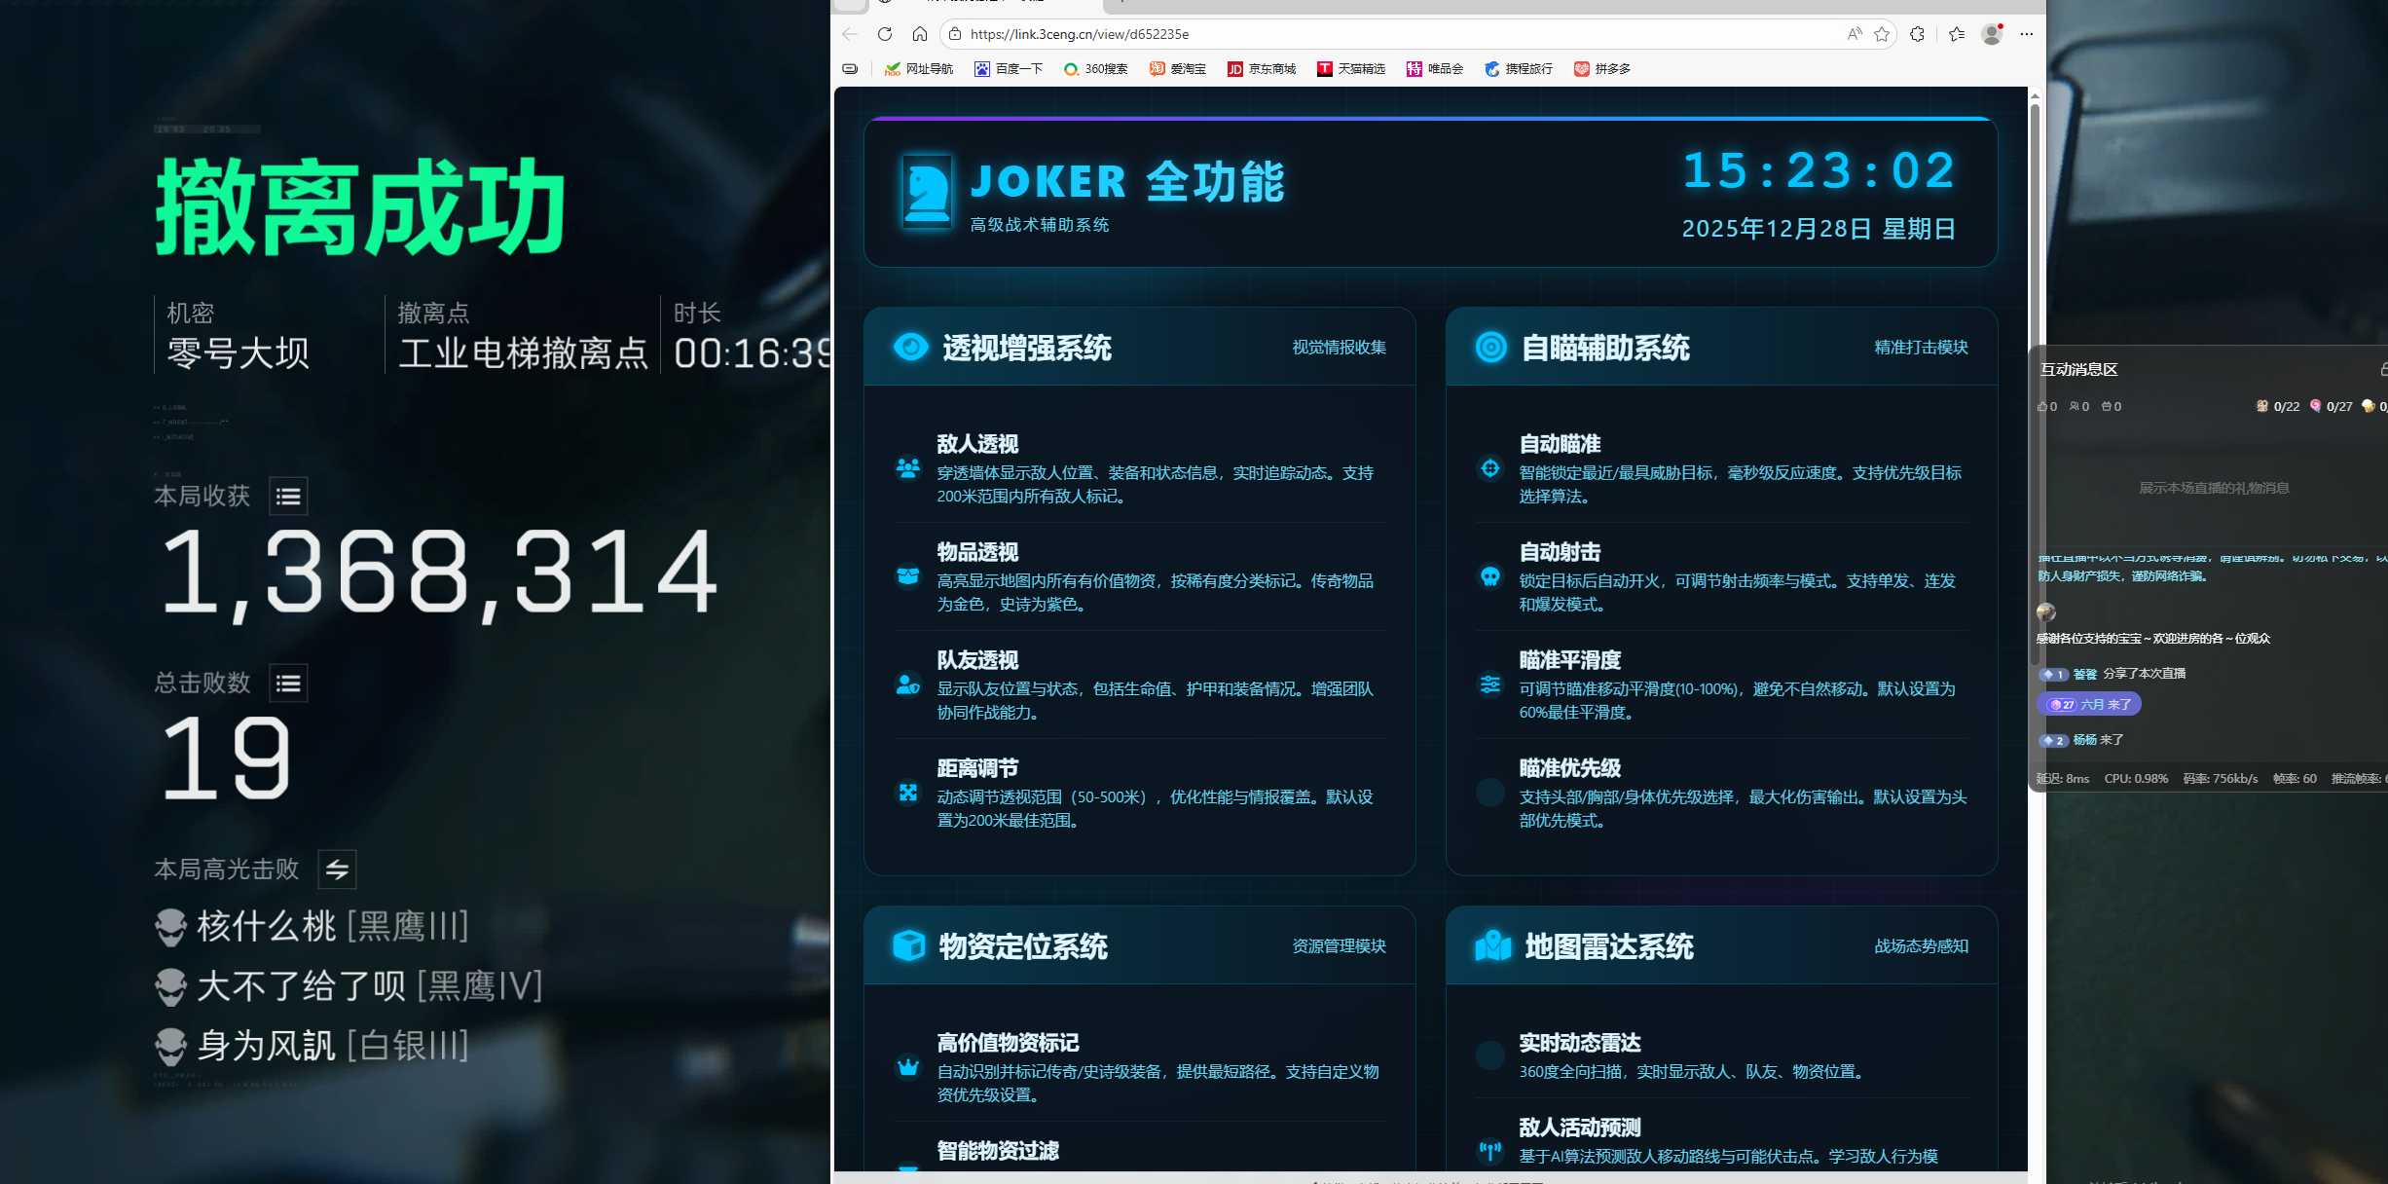Open the favorites list from the toolbar
The width and height of the screenshot is (2388, 1184).
(1957, 33)
